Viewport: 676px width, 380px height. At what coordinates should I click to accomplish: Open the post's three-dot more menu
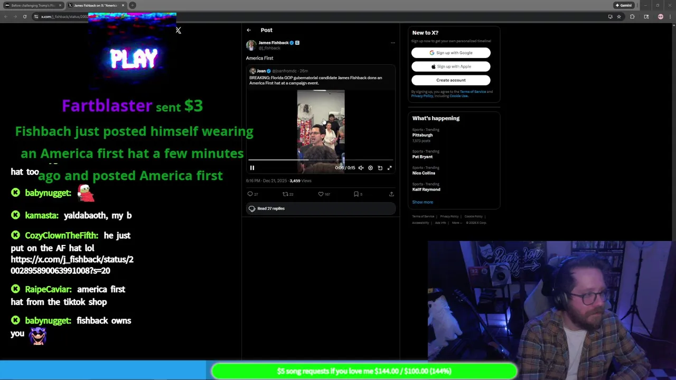[392, 43]
